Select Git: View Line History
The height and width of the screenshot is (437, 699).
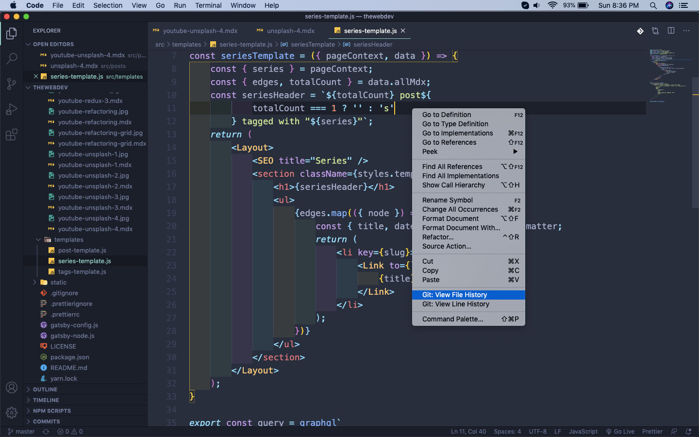point(468,304)
